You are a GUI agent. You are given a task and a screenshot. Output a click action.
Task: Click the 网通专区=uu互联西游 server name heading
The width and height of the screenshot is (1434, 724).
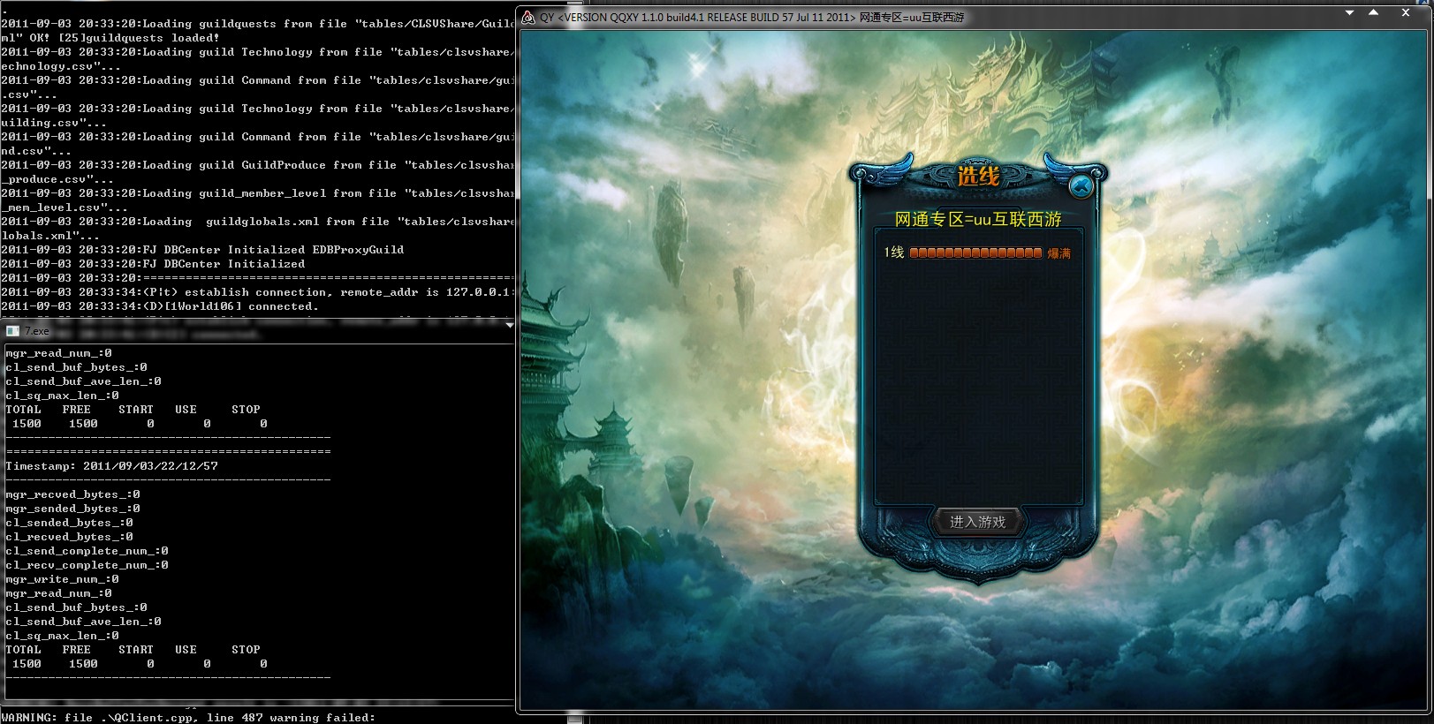(978, 219)
